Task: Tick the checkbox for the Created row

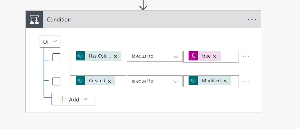Action: coord(56,81)
